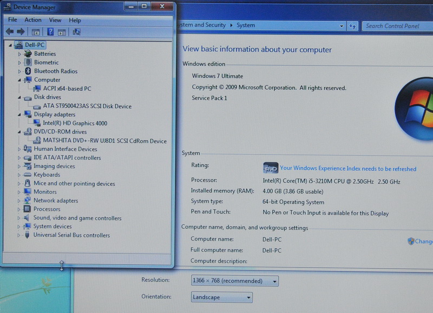The width and height of the screenshot is (433, 313).
Task: Expand the Network adapters node
Action: 19,201
